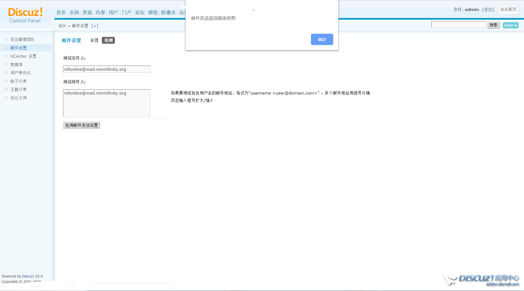
Task: Click the 确定 button in the error dialog
Action: tap(322, 39)
